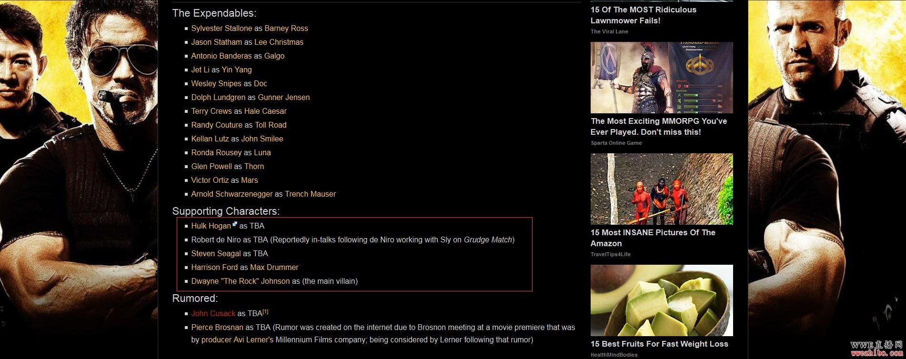
Task: Open the red John Cusack link
Action: pos(213,313)
